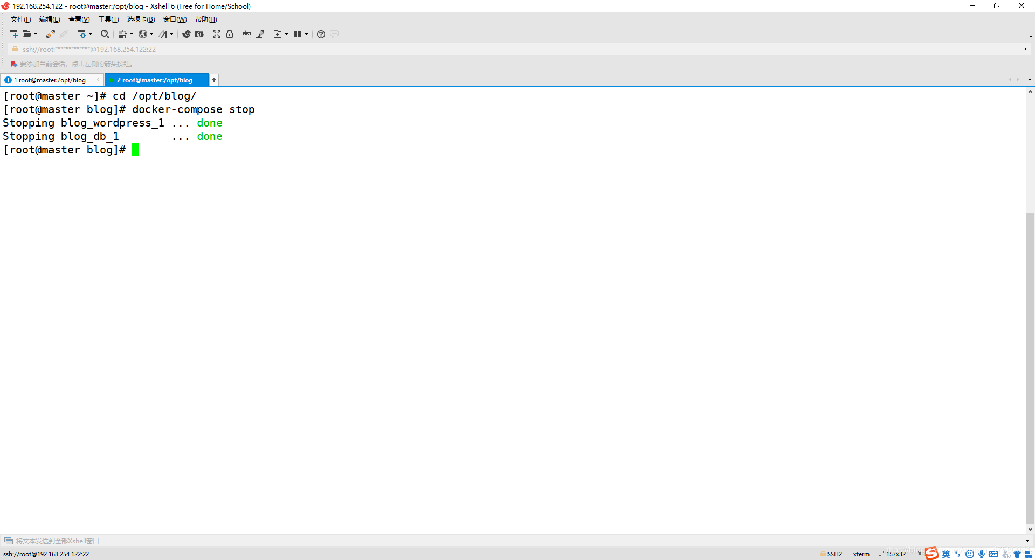1035x560 pixels.
Task: Toggle the 英 language mode indicator
Action: click(946, 554)
